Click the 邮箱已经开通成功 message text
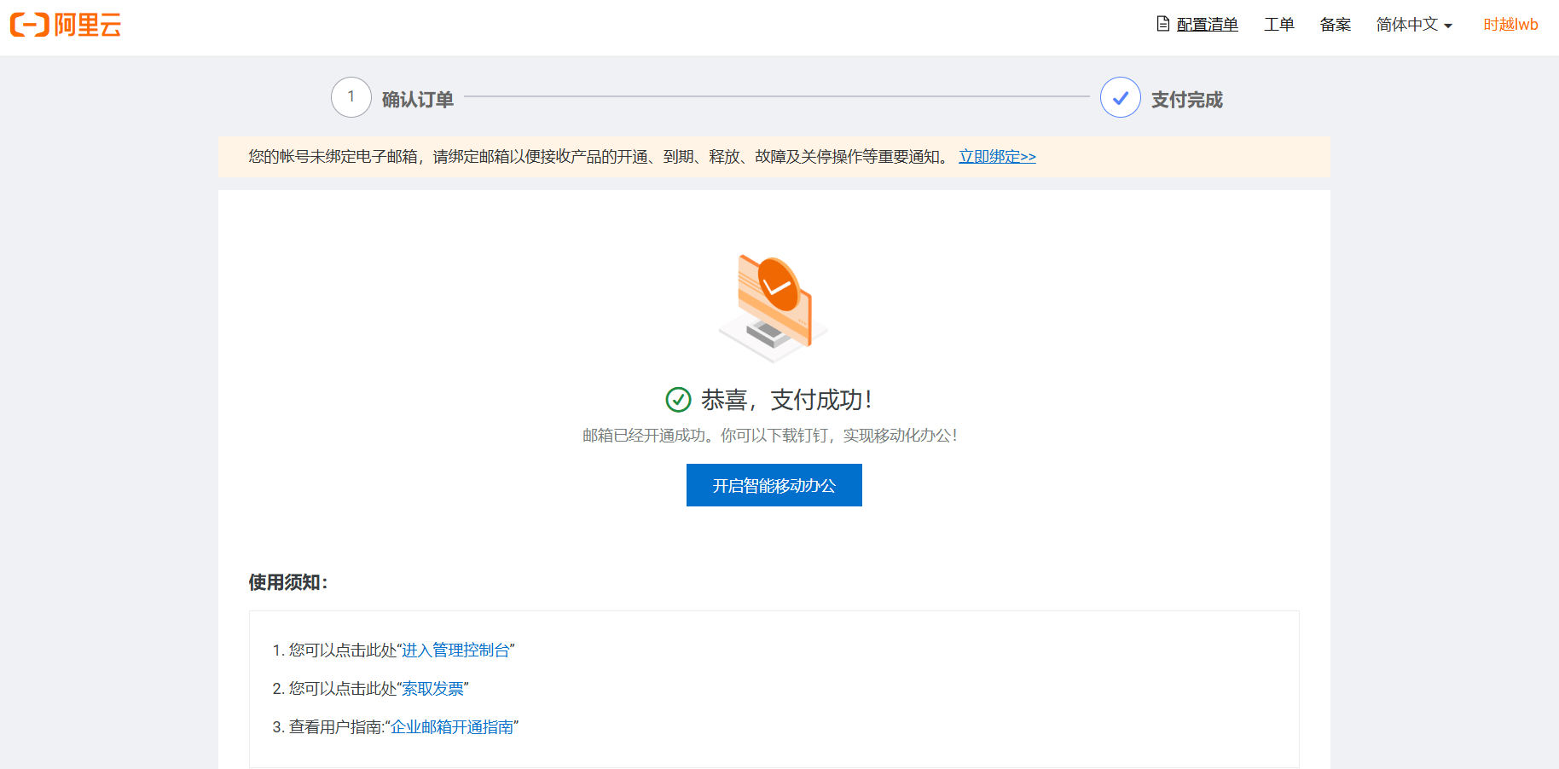 (x=770, y=436)
